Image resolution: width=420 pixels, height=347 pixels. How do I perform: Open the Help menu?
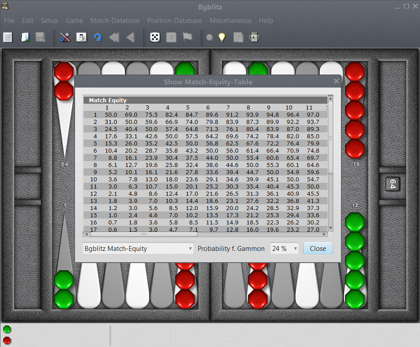pyautogui.click(x=266, y=21)
